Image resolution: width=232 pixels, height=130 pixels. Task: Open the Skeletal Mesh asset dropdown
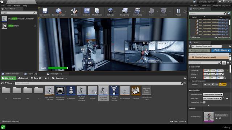pos(221,115)
